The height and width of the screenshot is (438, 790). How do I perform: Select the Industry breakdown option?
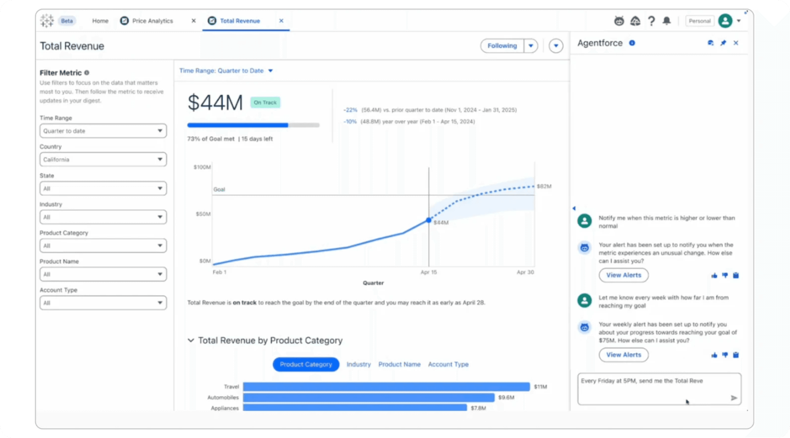[x=359, y=364]
